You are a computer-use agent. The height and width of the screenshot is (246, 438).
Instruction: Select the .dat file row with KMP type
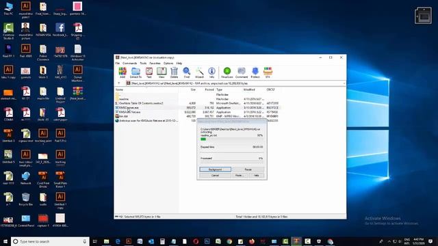pyautogui.click(x=197, y=116)
